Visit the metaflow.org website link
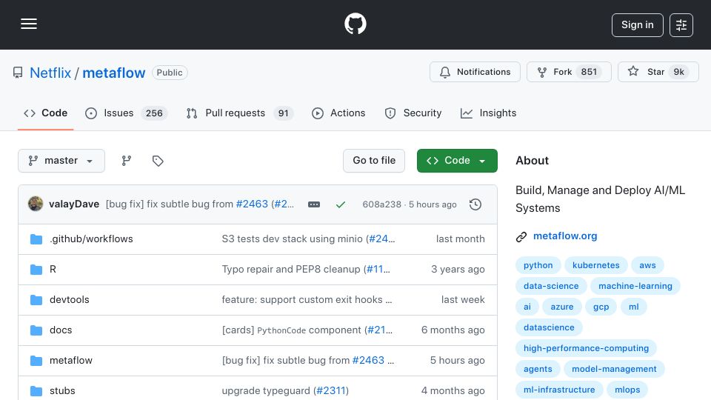 coord(565,236)
